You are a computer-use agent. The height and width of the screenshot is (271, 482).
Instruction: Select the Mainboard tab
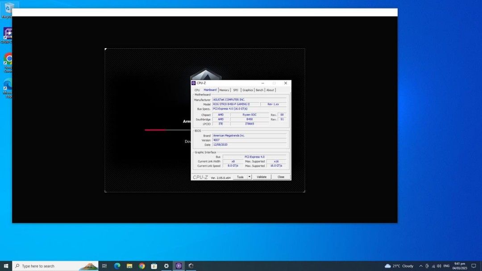tap(210, 90)
